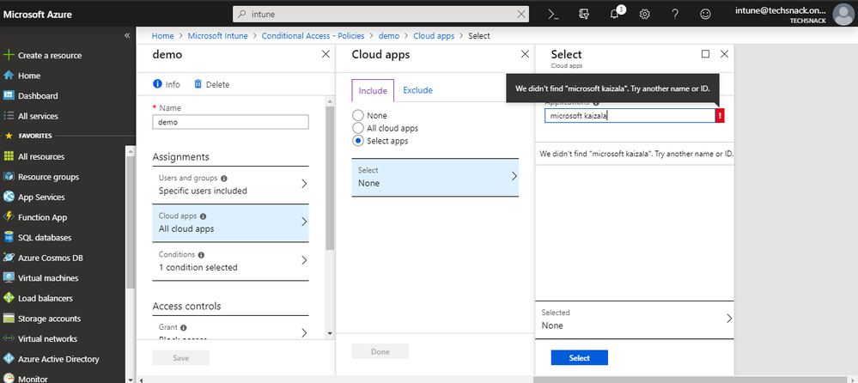The image size is (858, 383).
Task: Click the feedback smiley icon
Action: click(706, 15)
